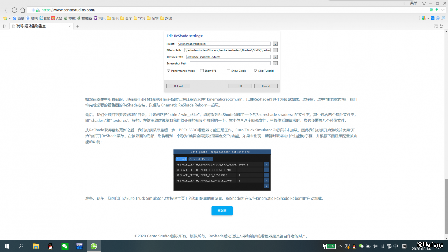Switch to the Global tab

[x=181, y=159]
